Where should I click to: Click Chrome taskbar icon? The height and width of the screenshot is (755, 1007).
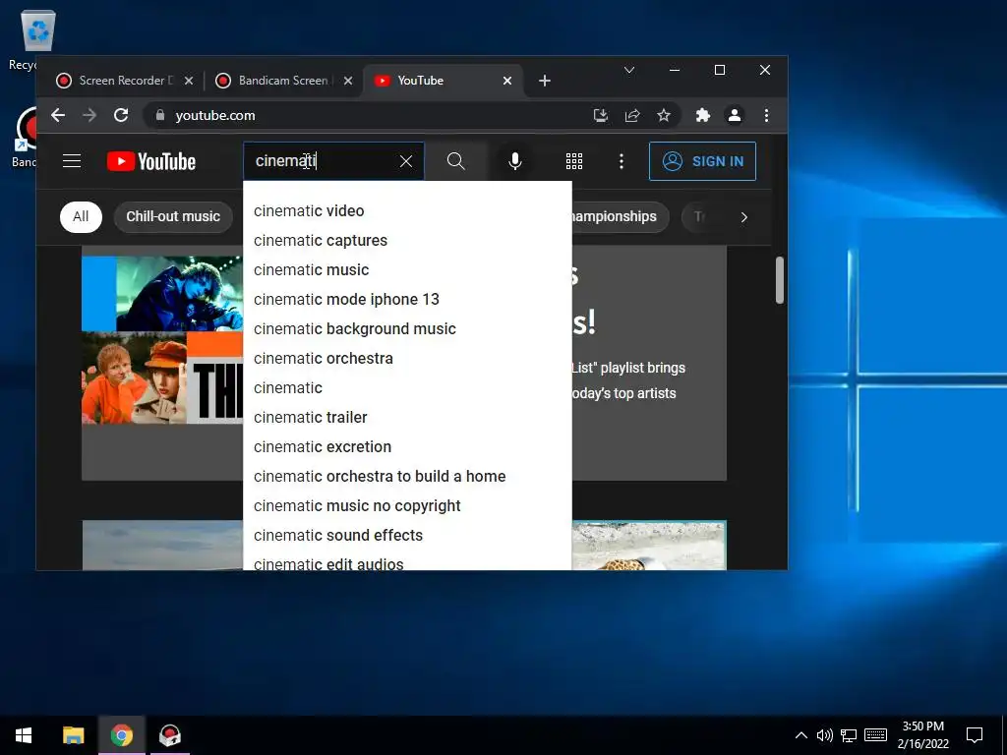(x=121, y=735)
